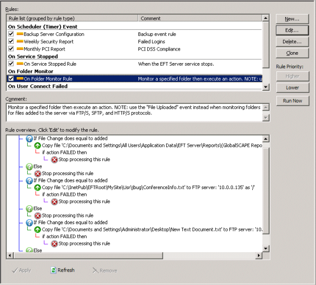Click the Monthly PCI Report rule icon
The image size is (316, 285).
point(20,49)
